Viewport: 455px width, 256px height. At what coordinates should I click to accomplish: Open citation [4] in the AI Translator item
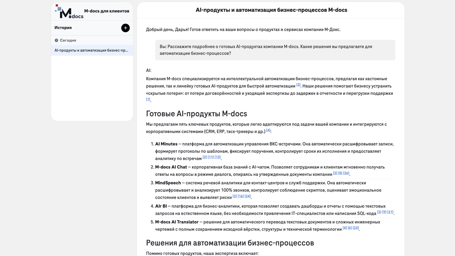[x=345, y=228]
